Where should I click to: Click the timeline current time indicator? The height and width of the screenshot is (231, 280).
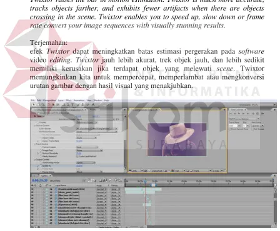click(x=145, y=182)
